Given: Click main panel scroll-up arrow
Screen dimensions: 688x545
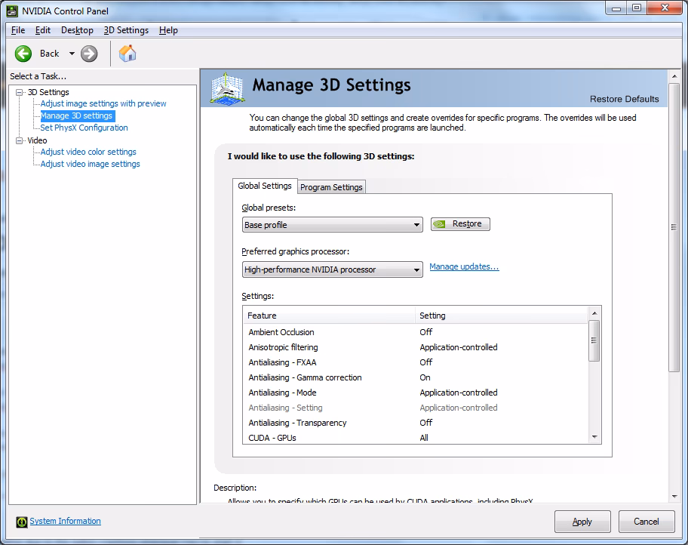Looking at the screenshot, I should [674, 76].
